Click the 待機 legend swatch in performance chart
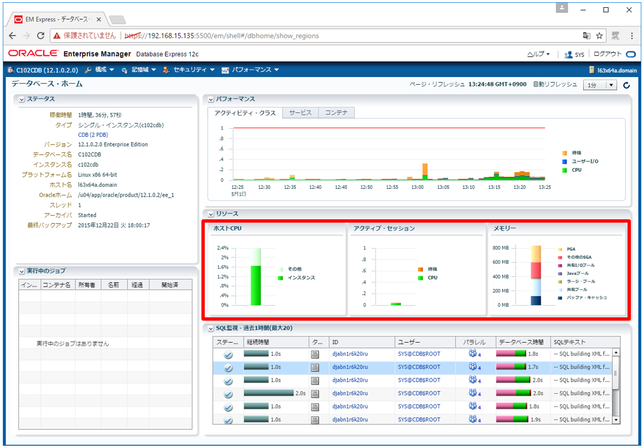The width and height of the screenshot is (643, 448). tap(564, 153)
